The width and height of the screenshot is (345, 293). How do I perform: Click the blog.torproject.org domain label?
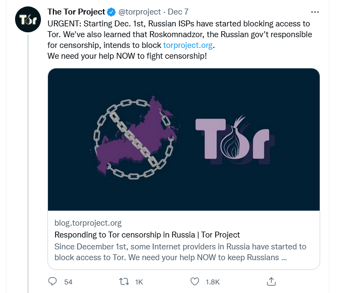pos(88,222)
